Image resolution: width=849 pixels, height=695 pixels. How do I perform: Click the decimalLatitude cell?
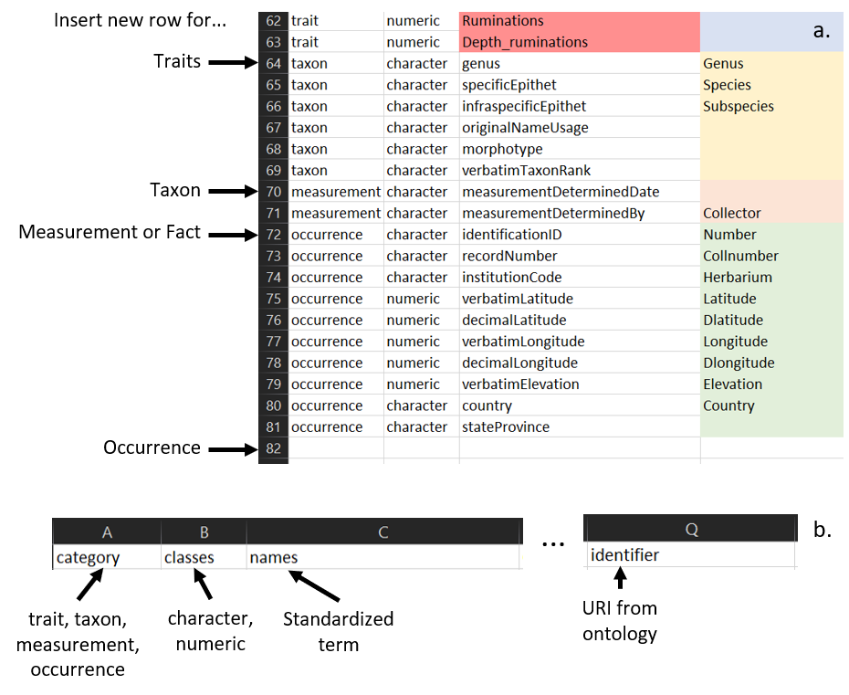coord(579,321)
